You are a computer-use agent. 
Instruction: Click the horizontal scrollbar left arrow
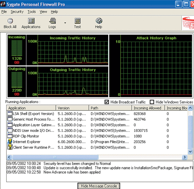9,157
